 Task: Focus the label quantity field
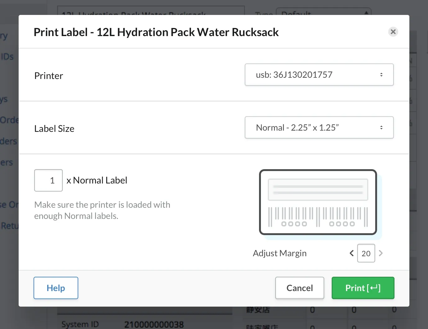[x=48, y=180]
